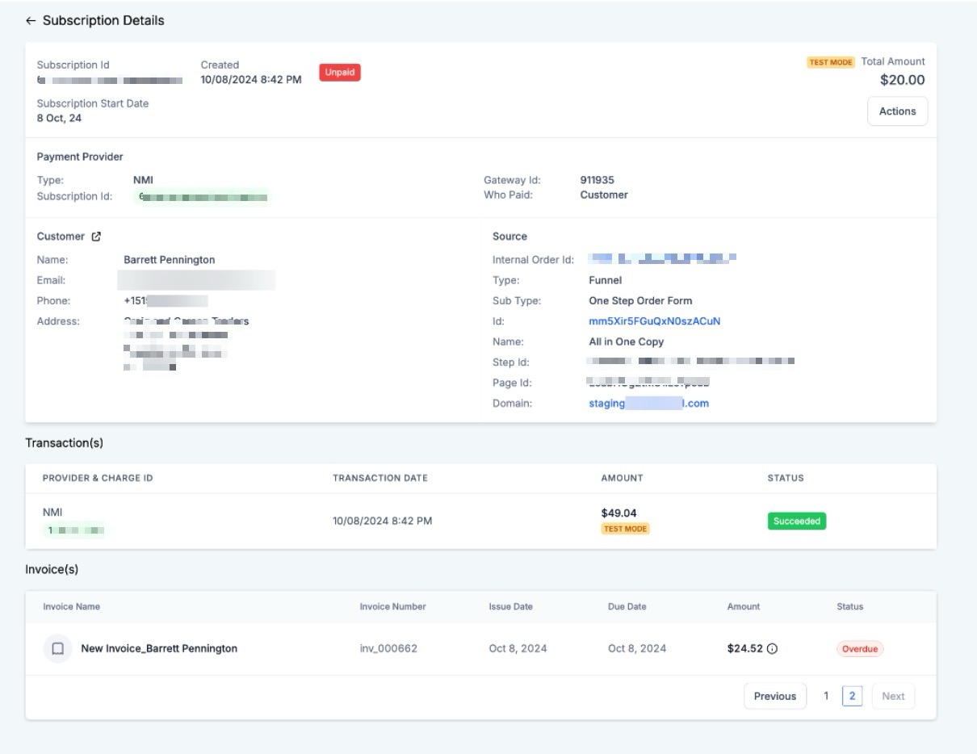Click the info icon next to $24.52
The height and width of the screenshot is (754, 977).
click(x=772, y=648)
